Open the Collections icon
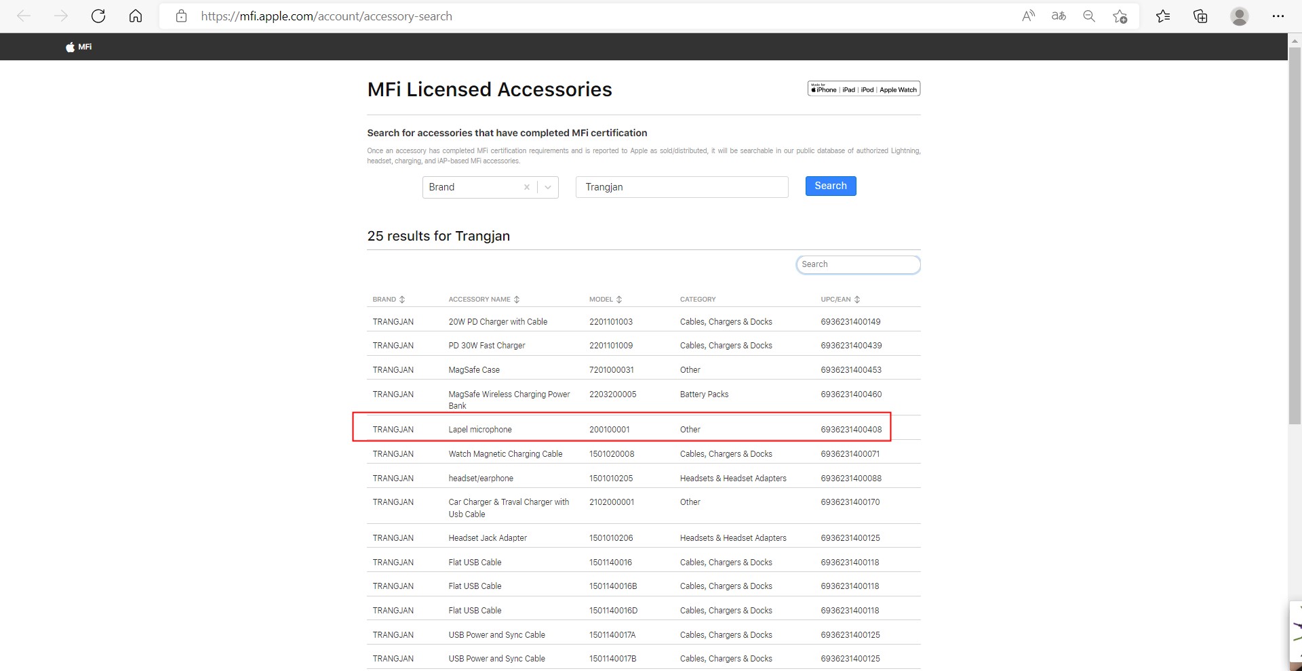The image size is (1302, 671). 1200,16
